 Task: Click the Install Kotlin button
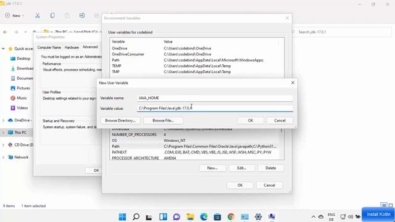pos(378,215)
